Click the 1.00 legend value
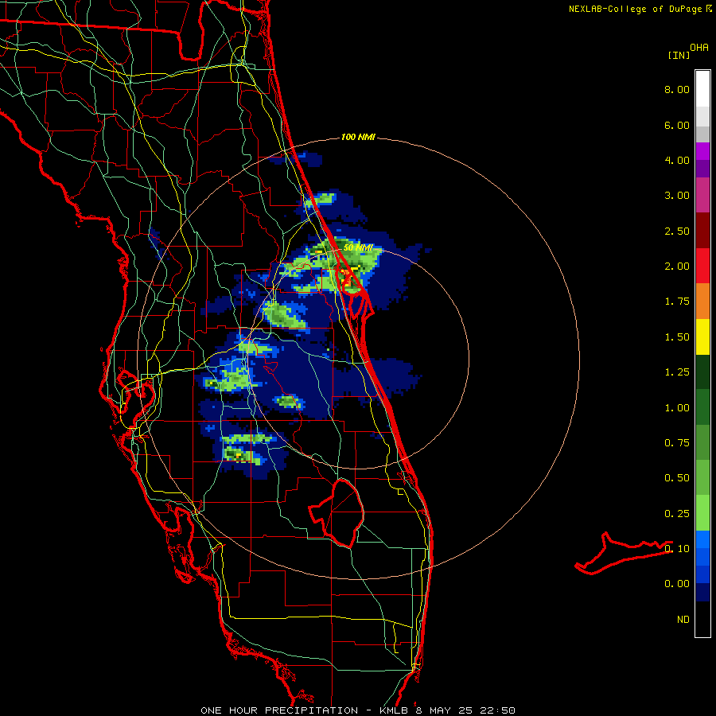The width and height of the screenshot is (716, 716). click(x=677, y=408)
